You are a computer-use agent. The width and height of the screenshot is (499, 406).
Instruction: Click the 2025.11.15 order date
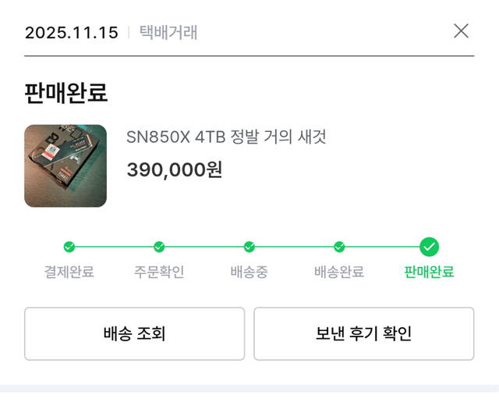(x=72, y=33)
